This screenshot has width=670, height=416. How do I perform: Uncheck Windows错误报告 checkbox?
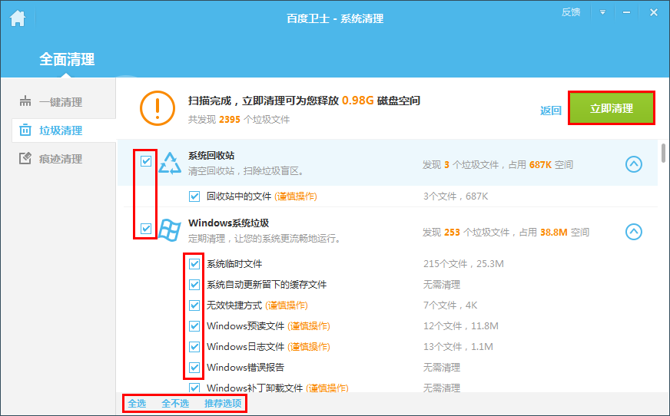click(x=194, y=368)
